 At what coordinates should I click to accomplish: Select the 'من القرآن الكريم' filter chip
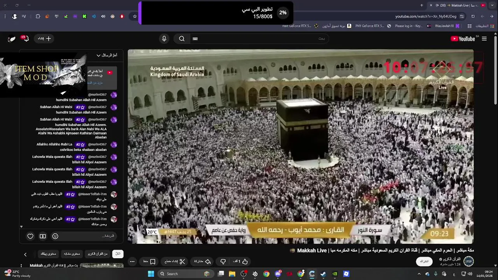pos(98,254)
